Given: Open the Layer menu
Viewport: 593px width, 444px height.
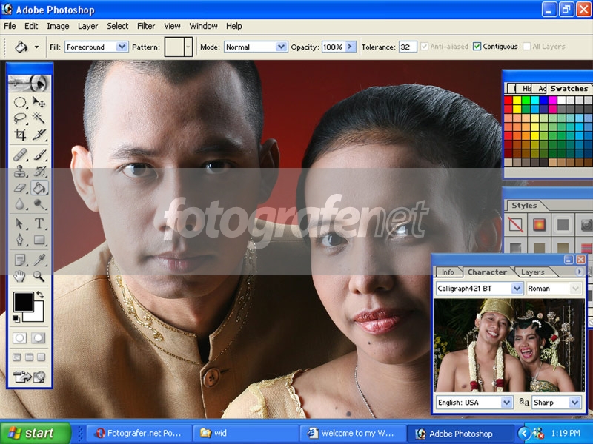Looking at the screenshot, I should coord(87,26).
